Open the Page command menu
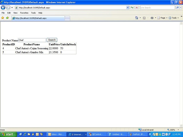183x137 pixels. (162, 18)
